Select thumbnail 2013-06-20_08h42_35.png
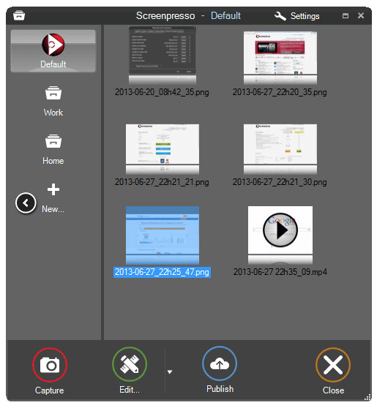The height and width of the screenshot is (408, 377). click(x=163, y=55)
